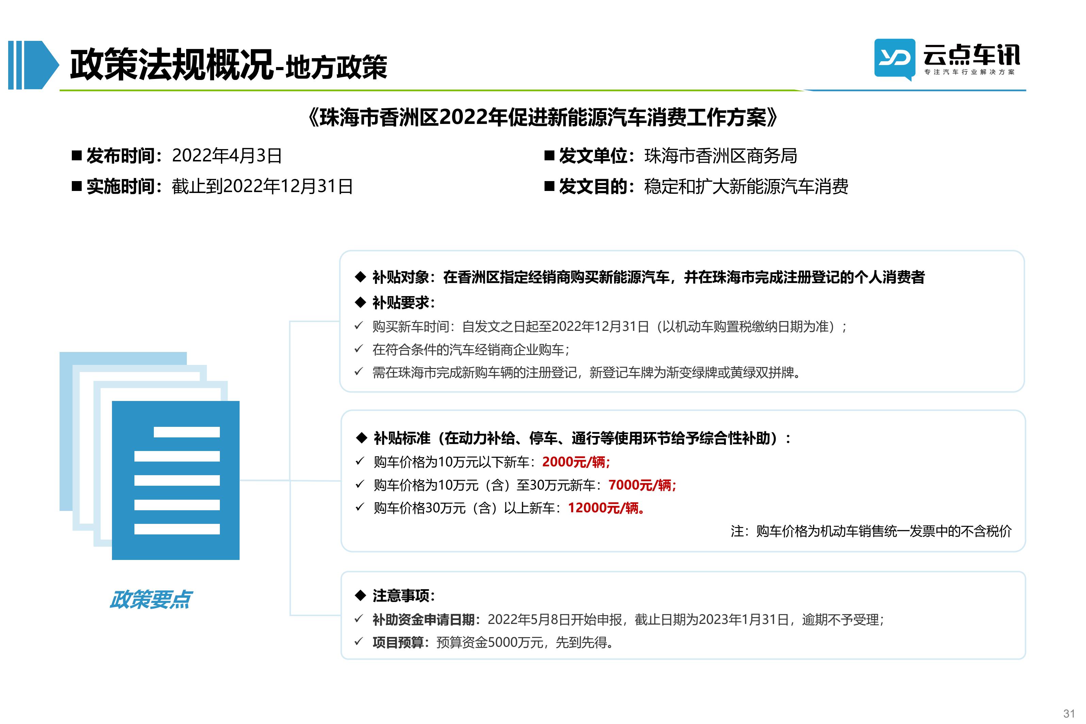Screen dimensions: 1086x724
Task: Click the 发文目的 text 稳定和扩大新能源汽车消费
Action: 746,187
